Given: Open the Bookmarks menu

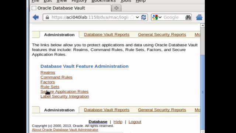Looking at the screenshot, I should [104, 1].
